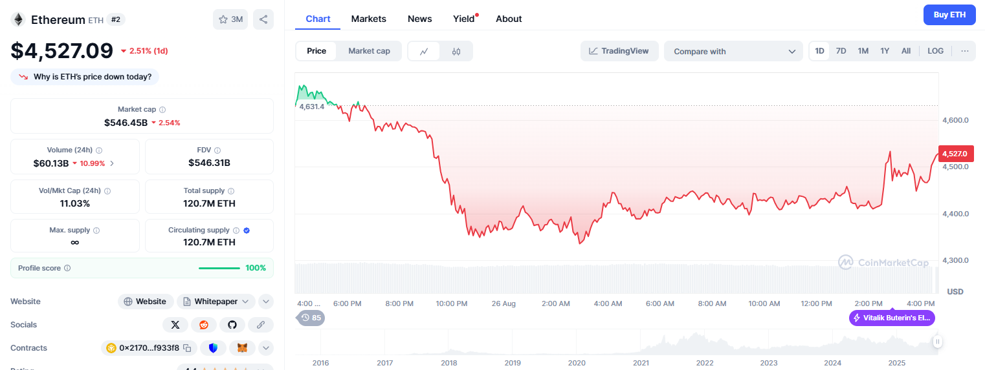Viewport: 985px width, 370px height.
Task: Copy the contract address 0x2170...f933f8
Action: pos(187,348)
